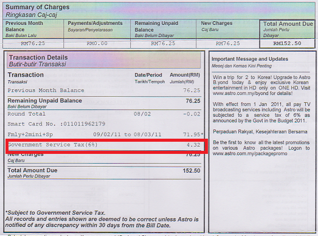The width and height of the screenshot is (318, 236).
Task: Select the Total Amount Due header box
Action: (287, 29)
